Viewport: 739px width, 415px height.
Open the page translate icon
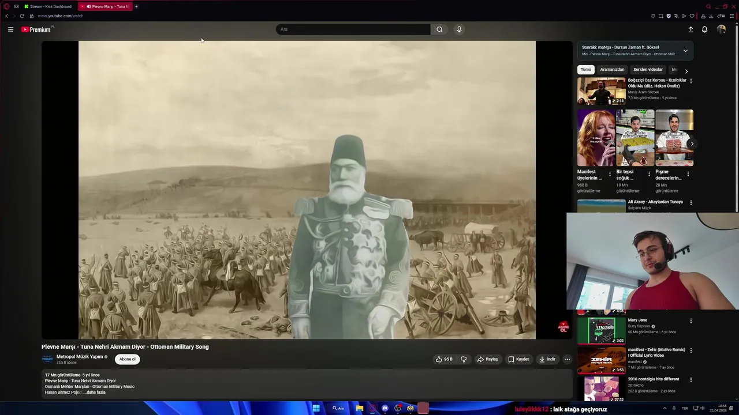coord(676,16)
